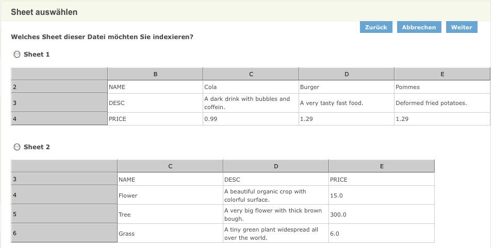493x248 pixels.
Task: Proceed with the Weiter button
Action: [462, 27]
